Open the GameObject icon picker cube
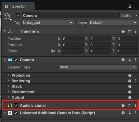 7,16
